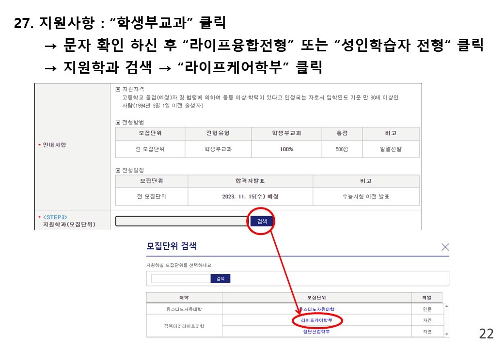Select the 라이프케어학부 link

(x=316, y=320)
